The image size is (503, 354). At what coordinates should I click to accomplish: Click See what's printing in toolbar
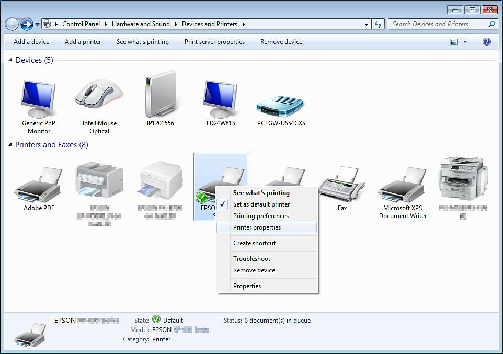click(x=143, y=42)
